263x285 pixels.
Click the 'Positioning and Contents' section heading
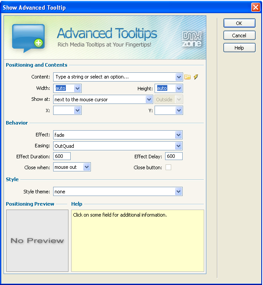pos(36,65)
